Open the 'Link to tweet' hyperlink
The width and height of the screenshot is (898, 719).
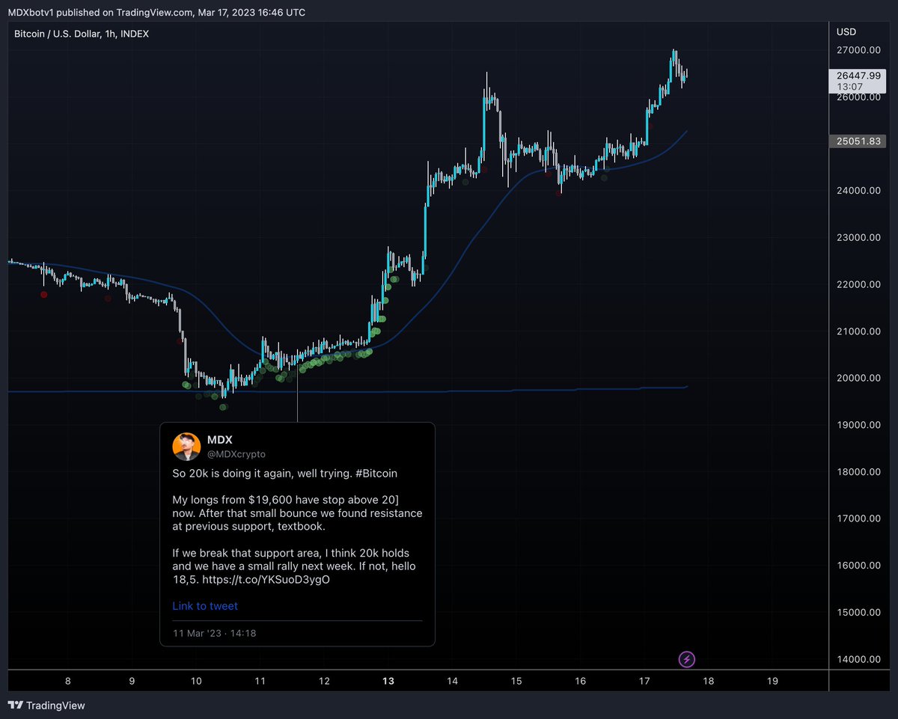(x=204, y=606)
